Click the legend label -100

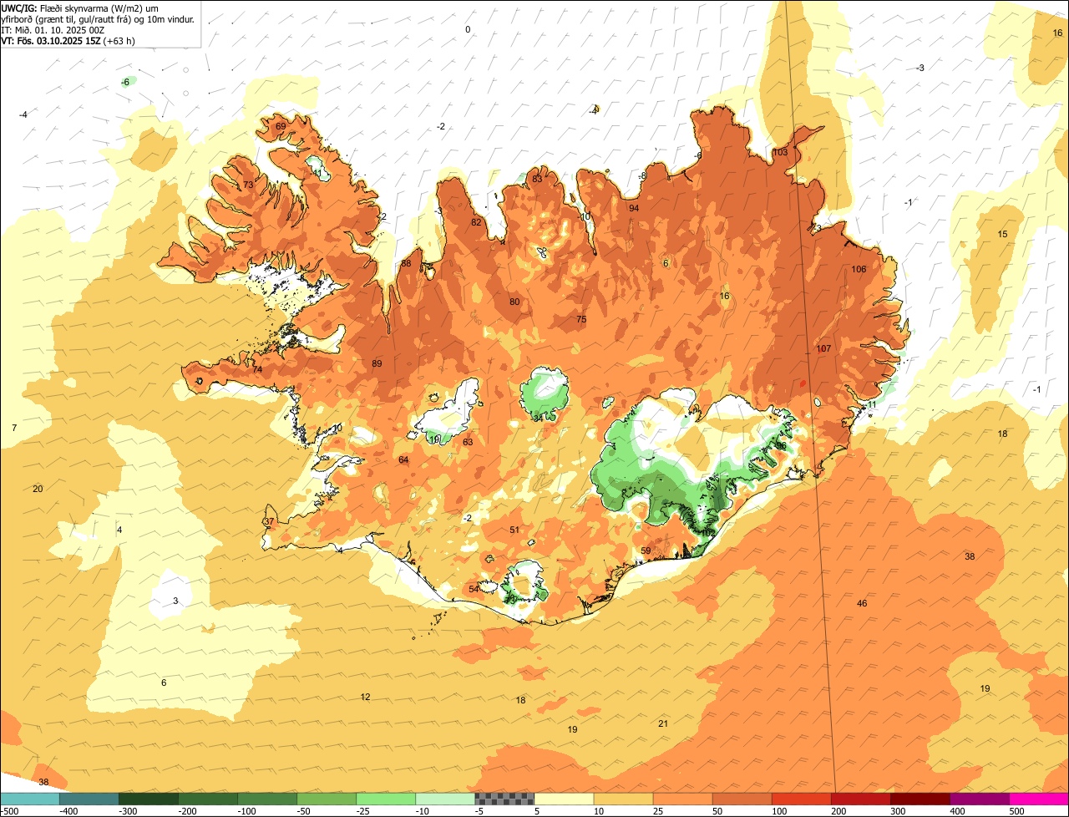point(246,811)
